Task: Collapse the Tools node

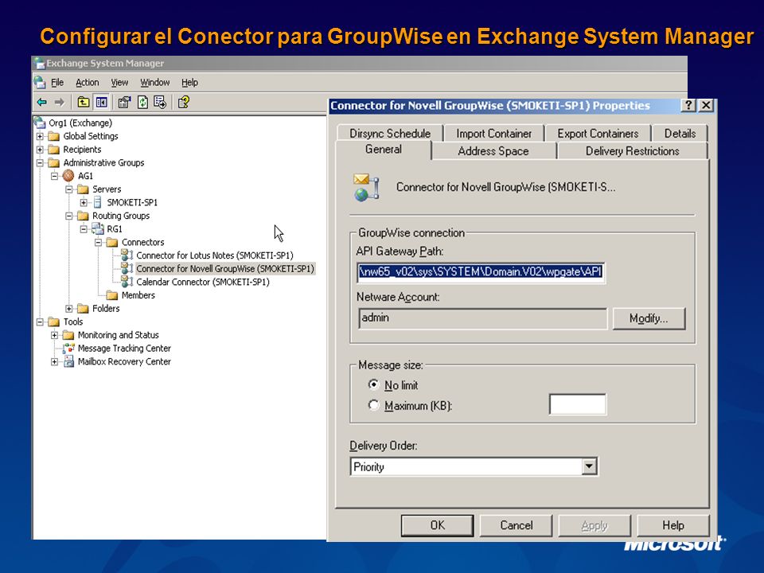Action: (x=40, y=322)
